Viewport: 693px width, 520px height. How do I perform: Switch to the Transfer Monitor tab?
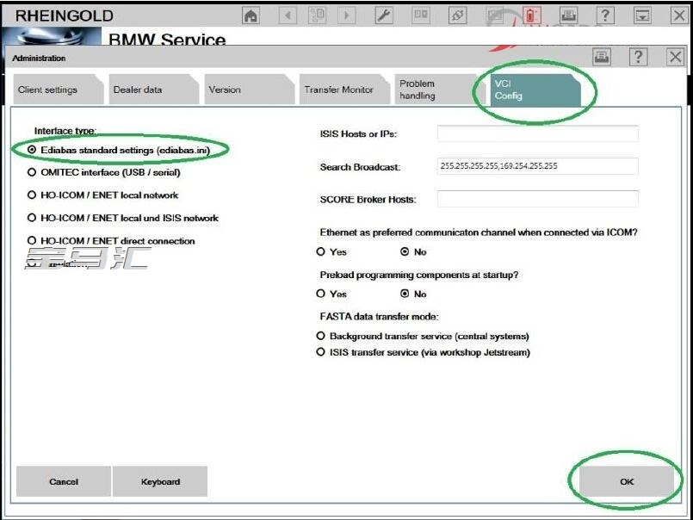(344, 90)
